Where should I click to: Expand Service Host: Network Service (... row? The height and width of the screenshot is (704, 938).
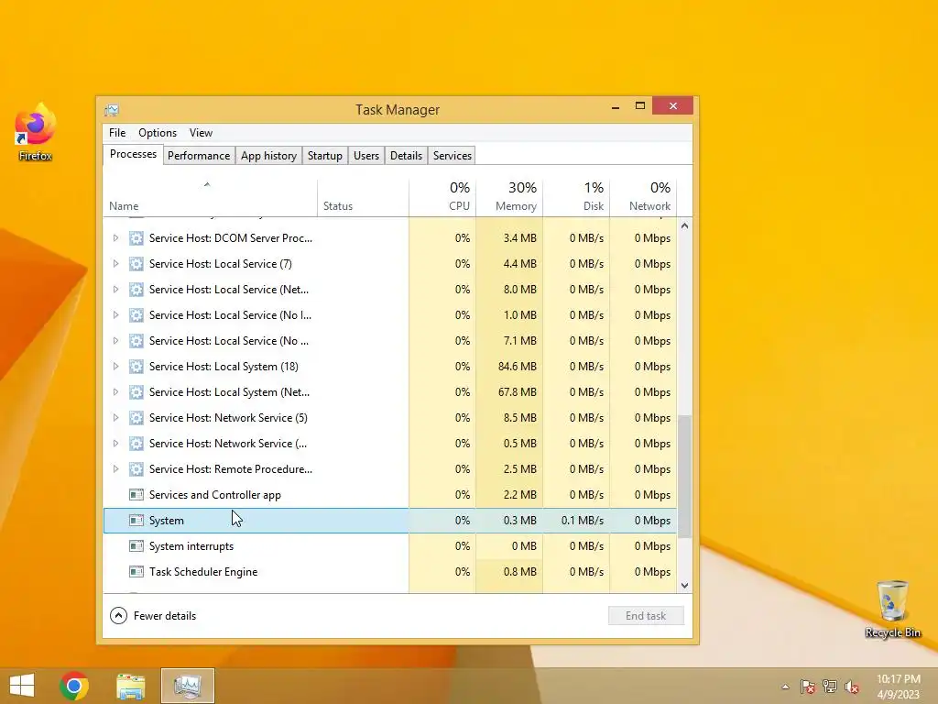(115, 444)
